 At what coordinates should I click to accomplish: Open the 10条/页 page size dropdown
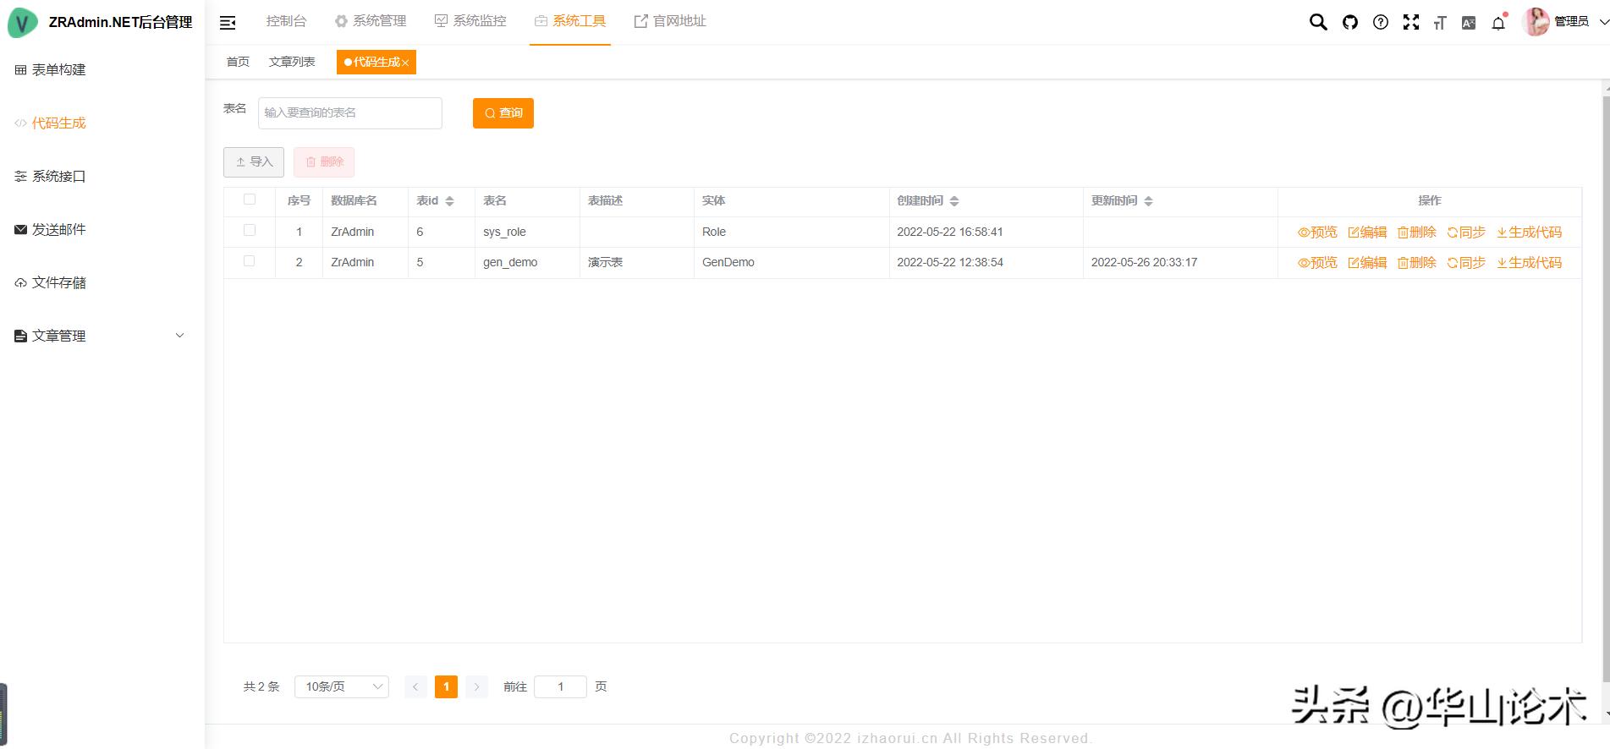[341, 686]
